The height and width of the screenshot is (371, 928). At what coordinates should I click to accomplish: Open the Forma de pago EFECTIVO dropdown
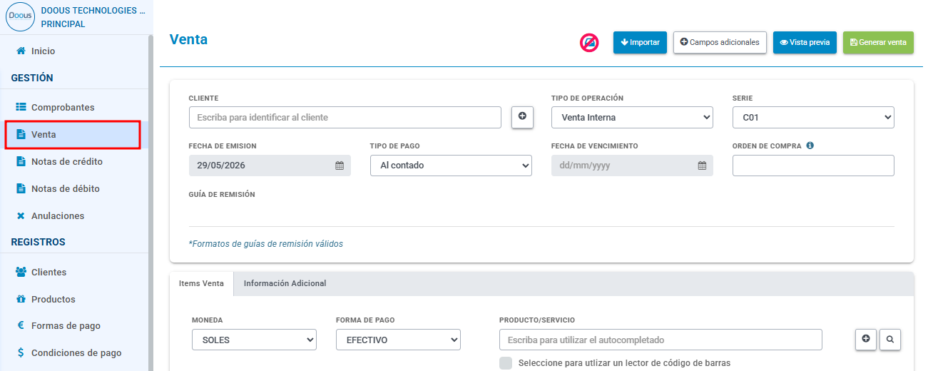point(398,340)
